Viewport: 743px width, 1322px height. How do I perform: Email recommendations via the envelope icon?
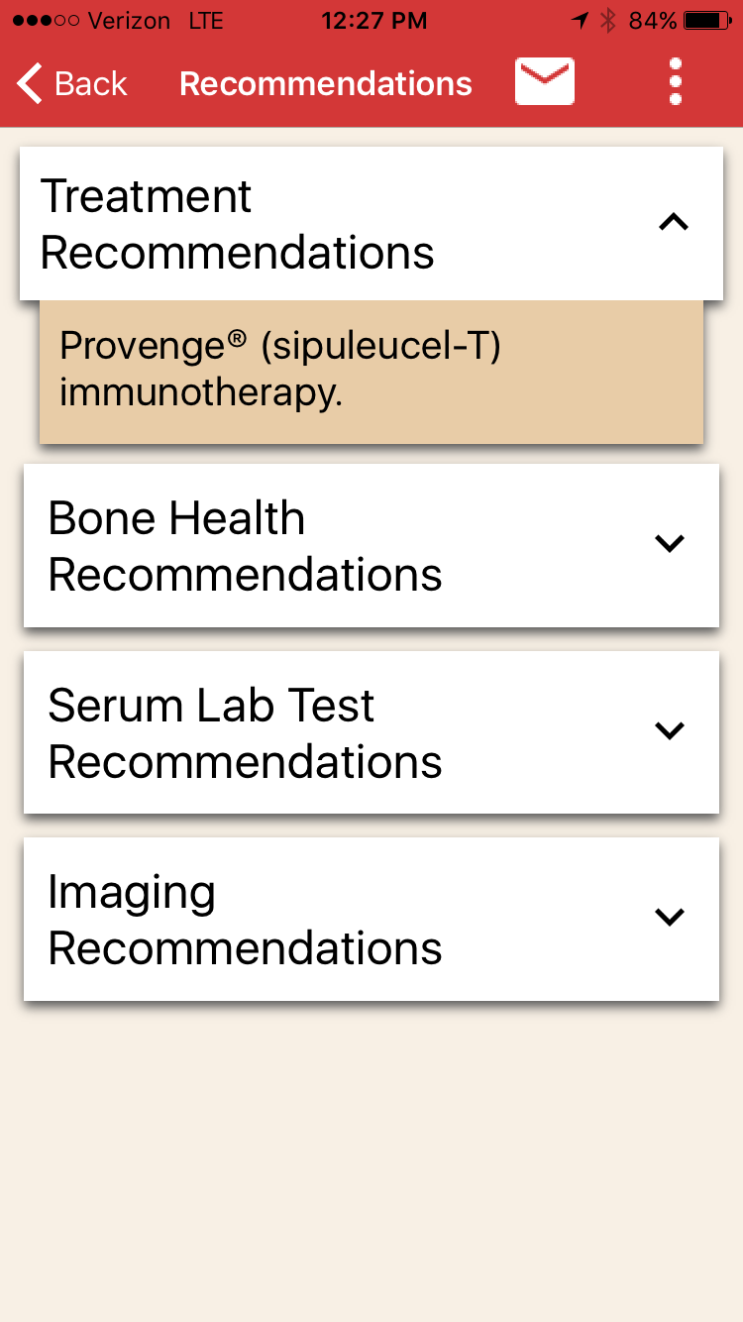545,82
